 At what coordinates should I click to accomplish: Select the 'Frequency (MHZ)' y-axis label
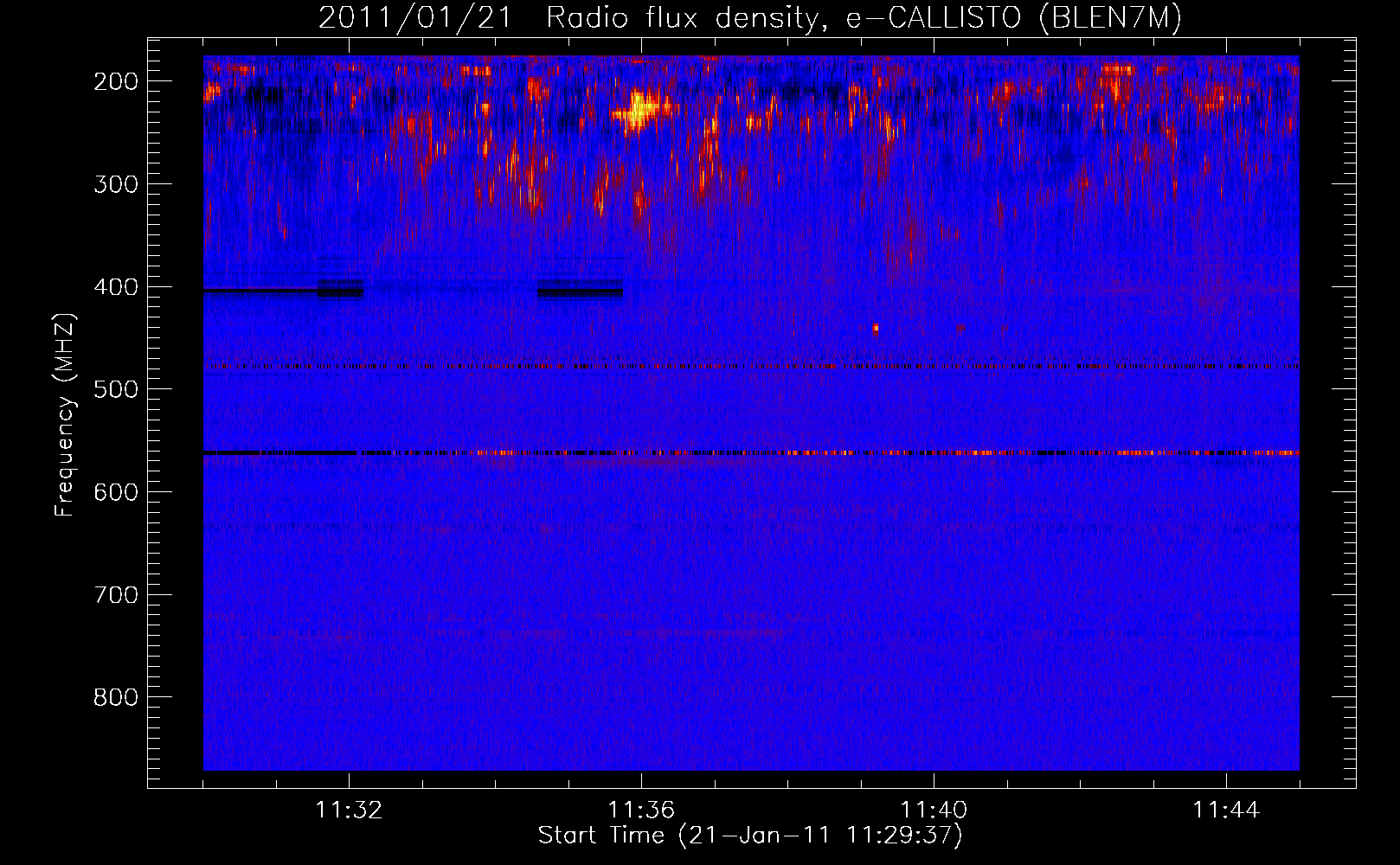(x=64, y=414)
